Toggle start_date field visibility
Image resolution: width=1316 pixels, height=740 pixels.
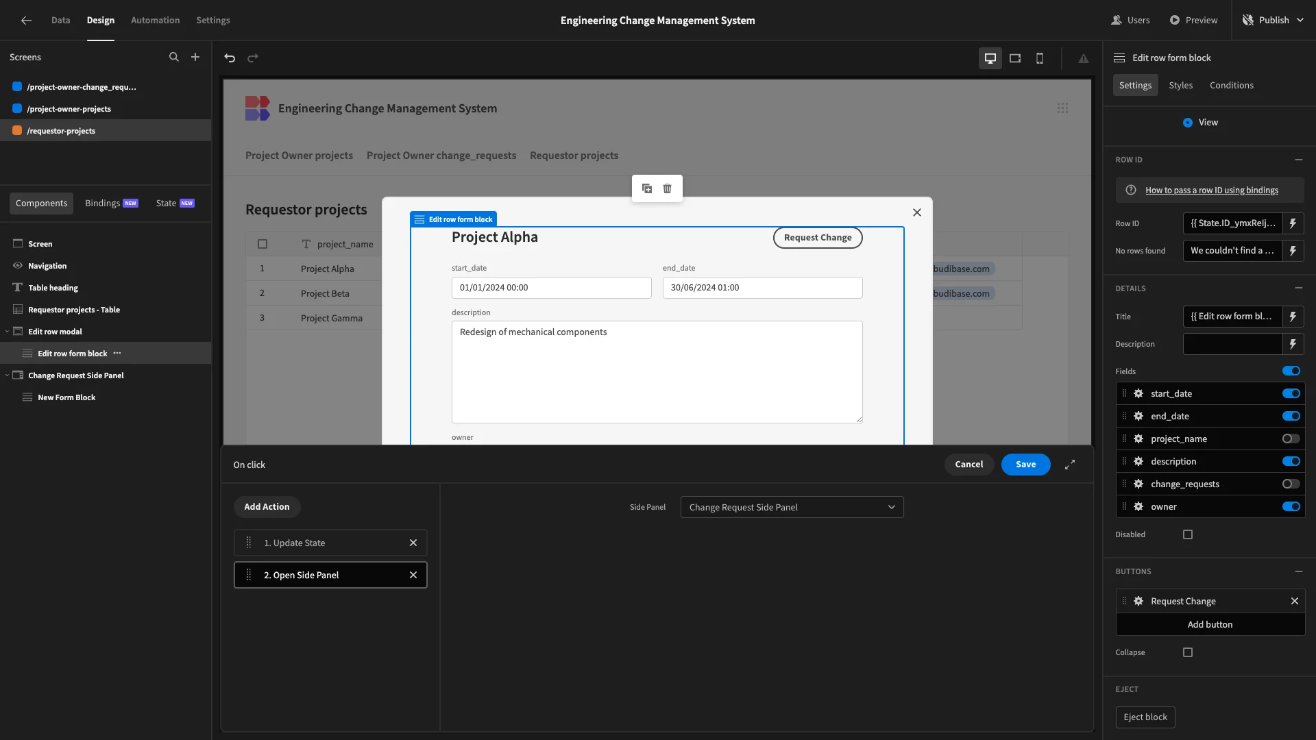tap(1291, 393)
